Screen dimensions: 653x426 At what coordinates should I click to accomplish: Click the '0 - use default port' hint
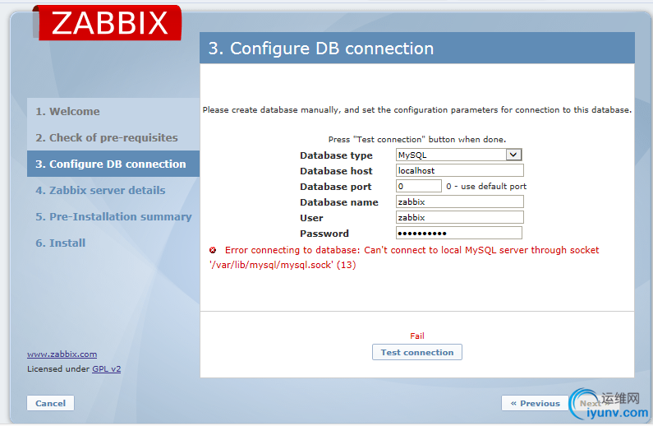click(x=486, y=187)
